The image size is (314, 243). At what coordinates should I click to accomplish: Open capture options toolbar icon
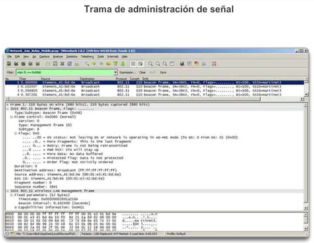[x=16, y=64]
